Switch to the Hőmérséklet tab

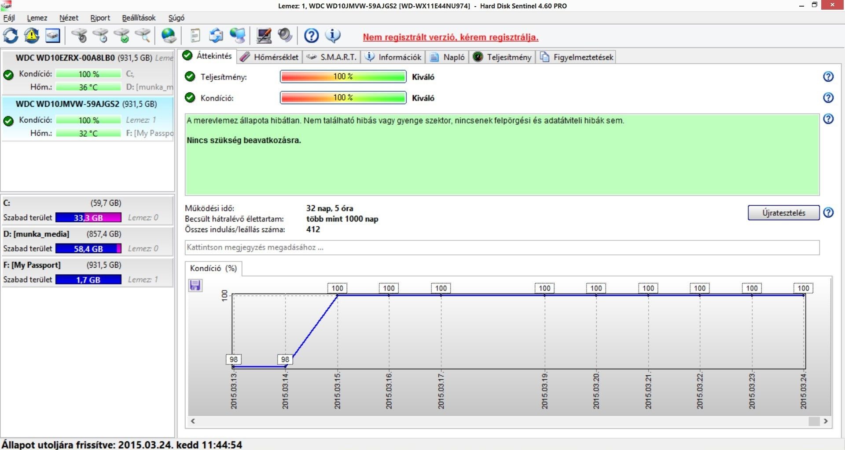coord(270,57)
